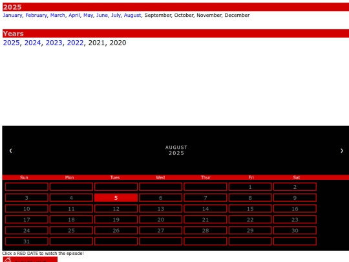Click the text 'November'

tap(209, 15)
